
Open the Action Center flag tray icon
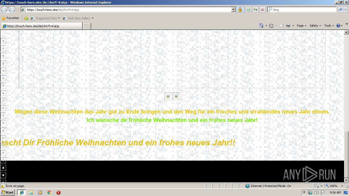click(323, 192)
